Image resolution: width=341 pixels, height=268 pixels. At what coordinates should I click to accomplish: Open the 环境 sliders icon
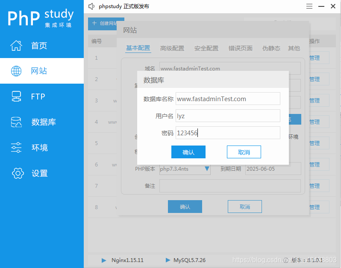click(x=16, y=148)
